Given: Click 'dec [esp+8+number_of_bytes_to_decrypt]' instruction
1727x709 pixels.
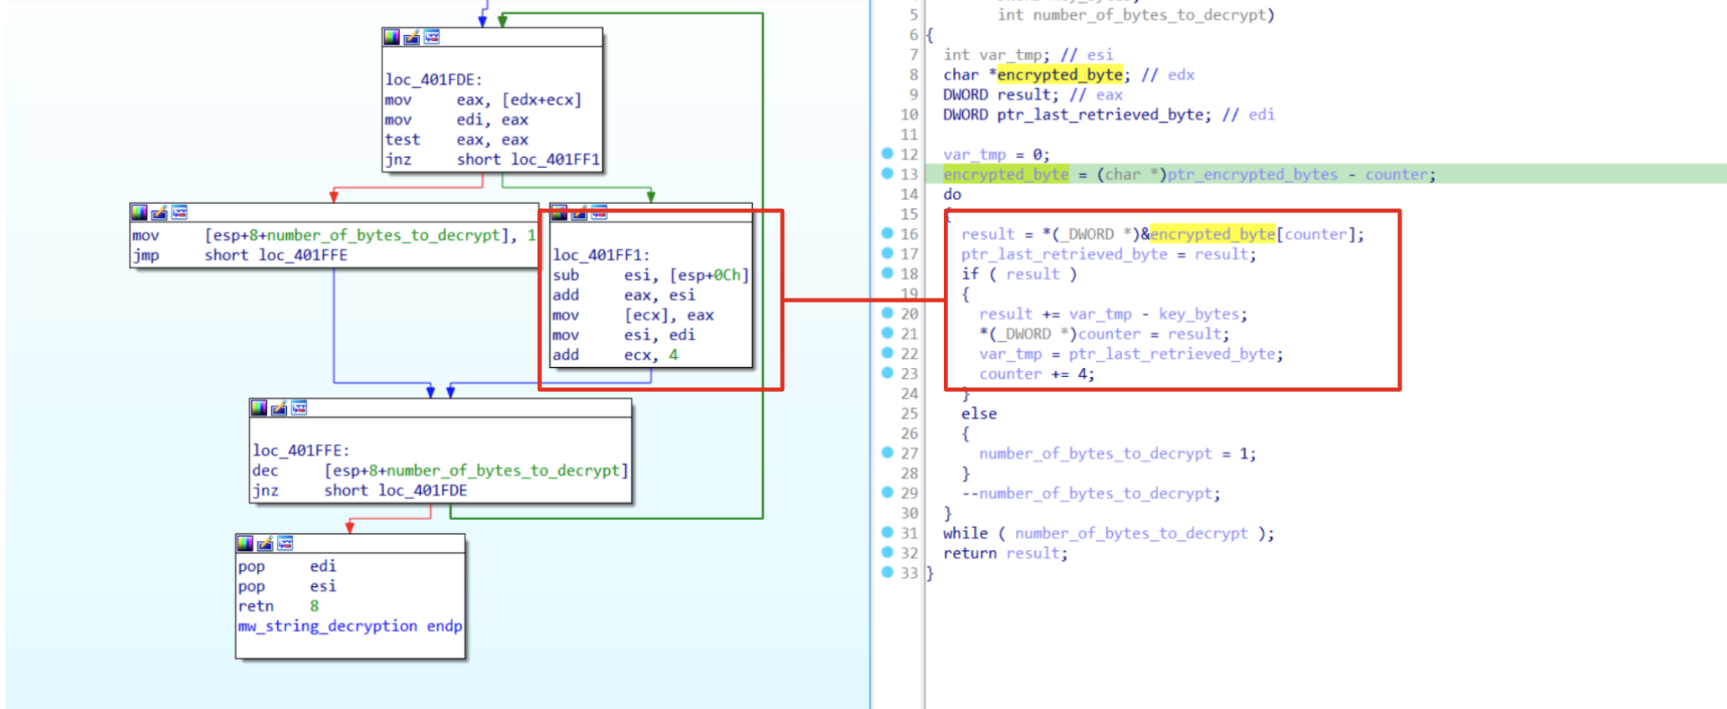Looking at the screenshot, I should [x=440, y=471].
